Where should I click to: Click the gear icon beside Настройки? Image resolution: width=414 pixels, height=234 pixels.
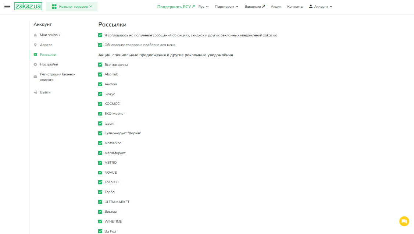tap(35, 64)
